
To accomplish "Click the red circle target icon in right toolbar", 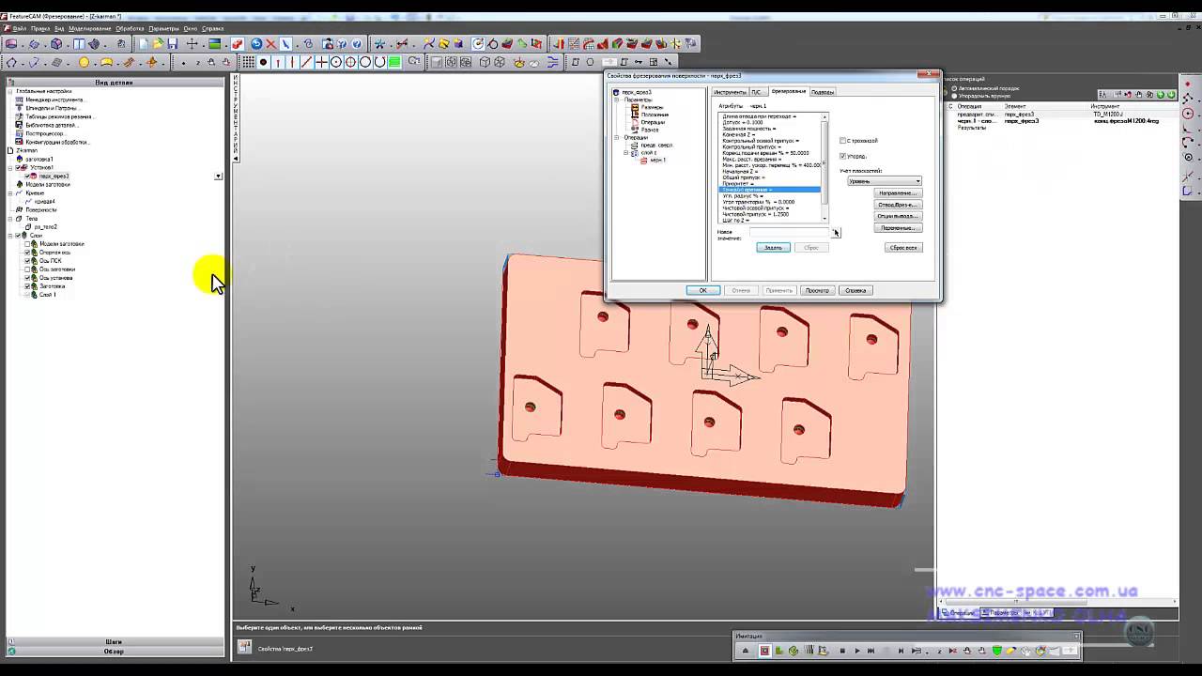I will click(1187, 113).
